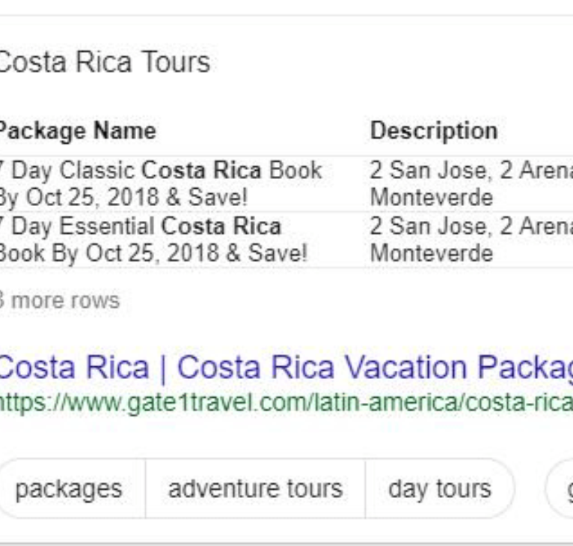Click the Costa Rica Tours snippet heading

click(104, 62)
